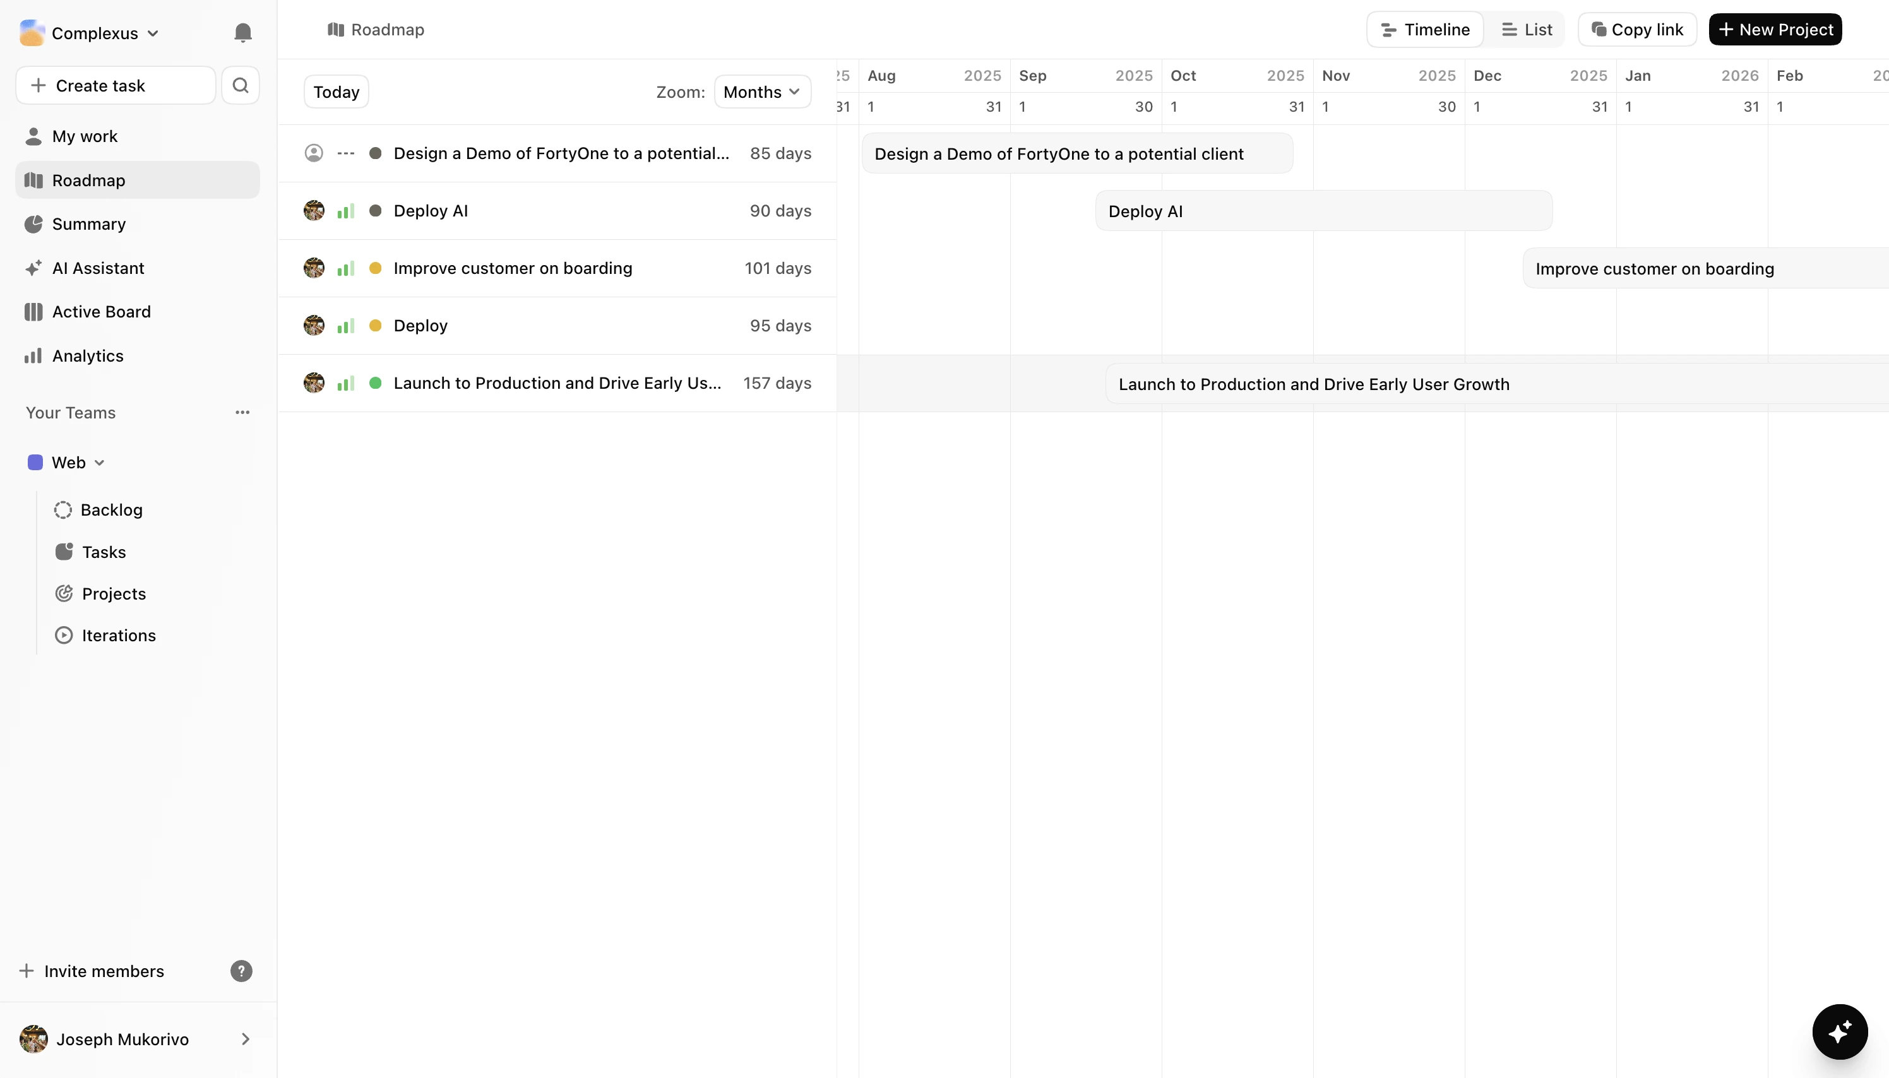Collapse the Web team section
The image size is (1889, 1078).
[100, 463]
